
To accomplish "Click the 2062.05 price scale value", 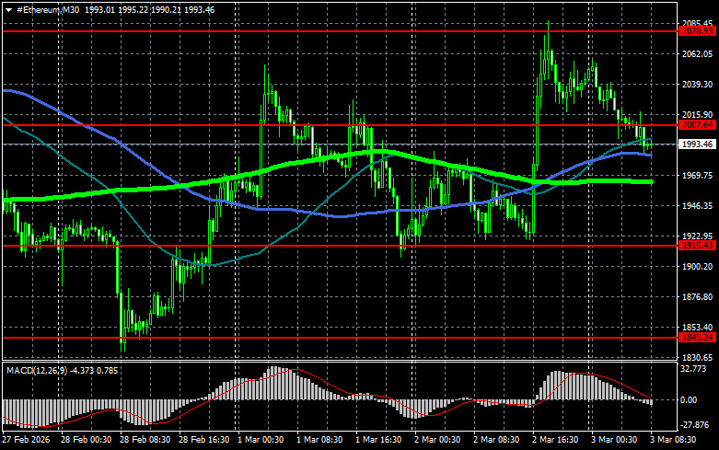I will (x=697, y=54).
